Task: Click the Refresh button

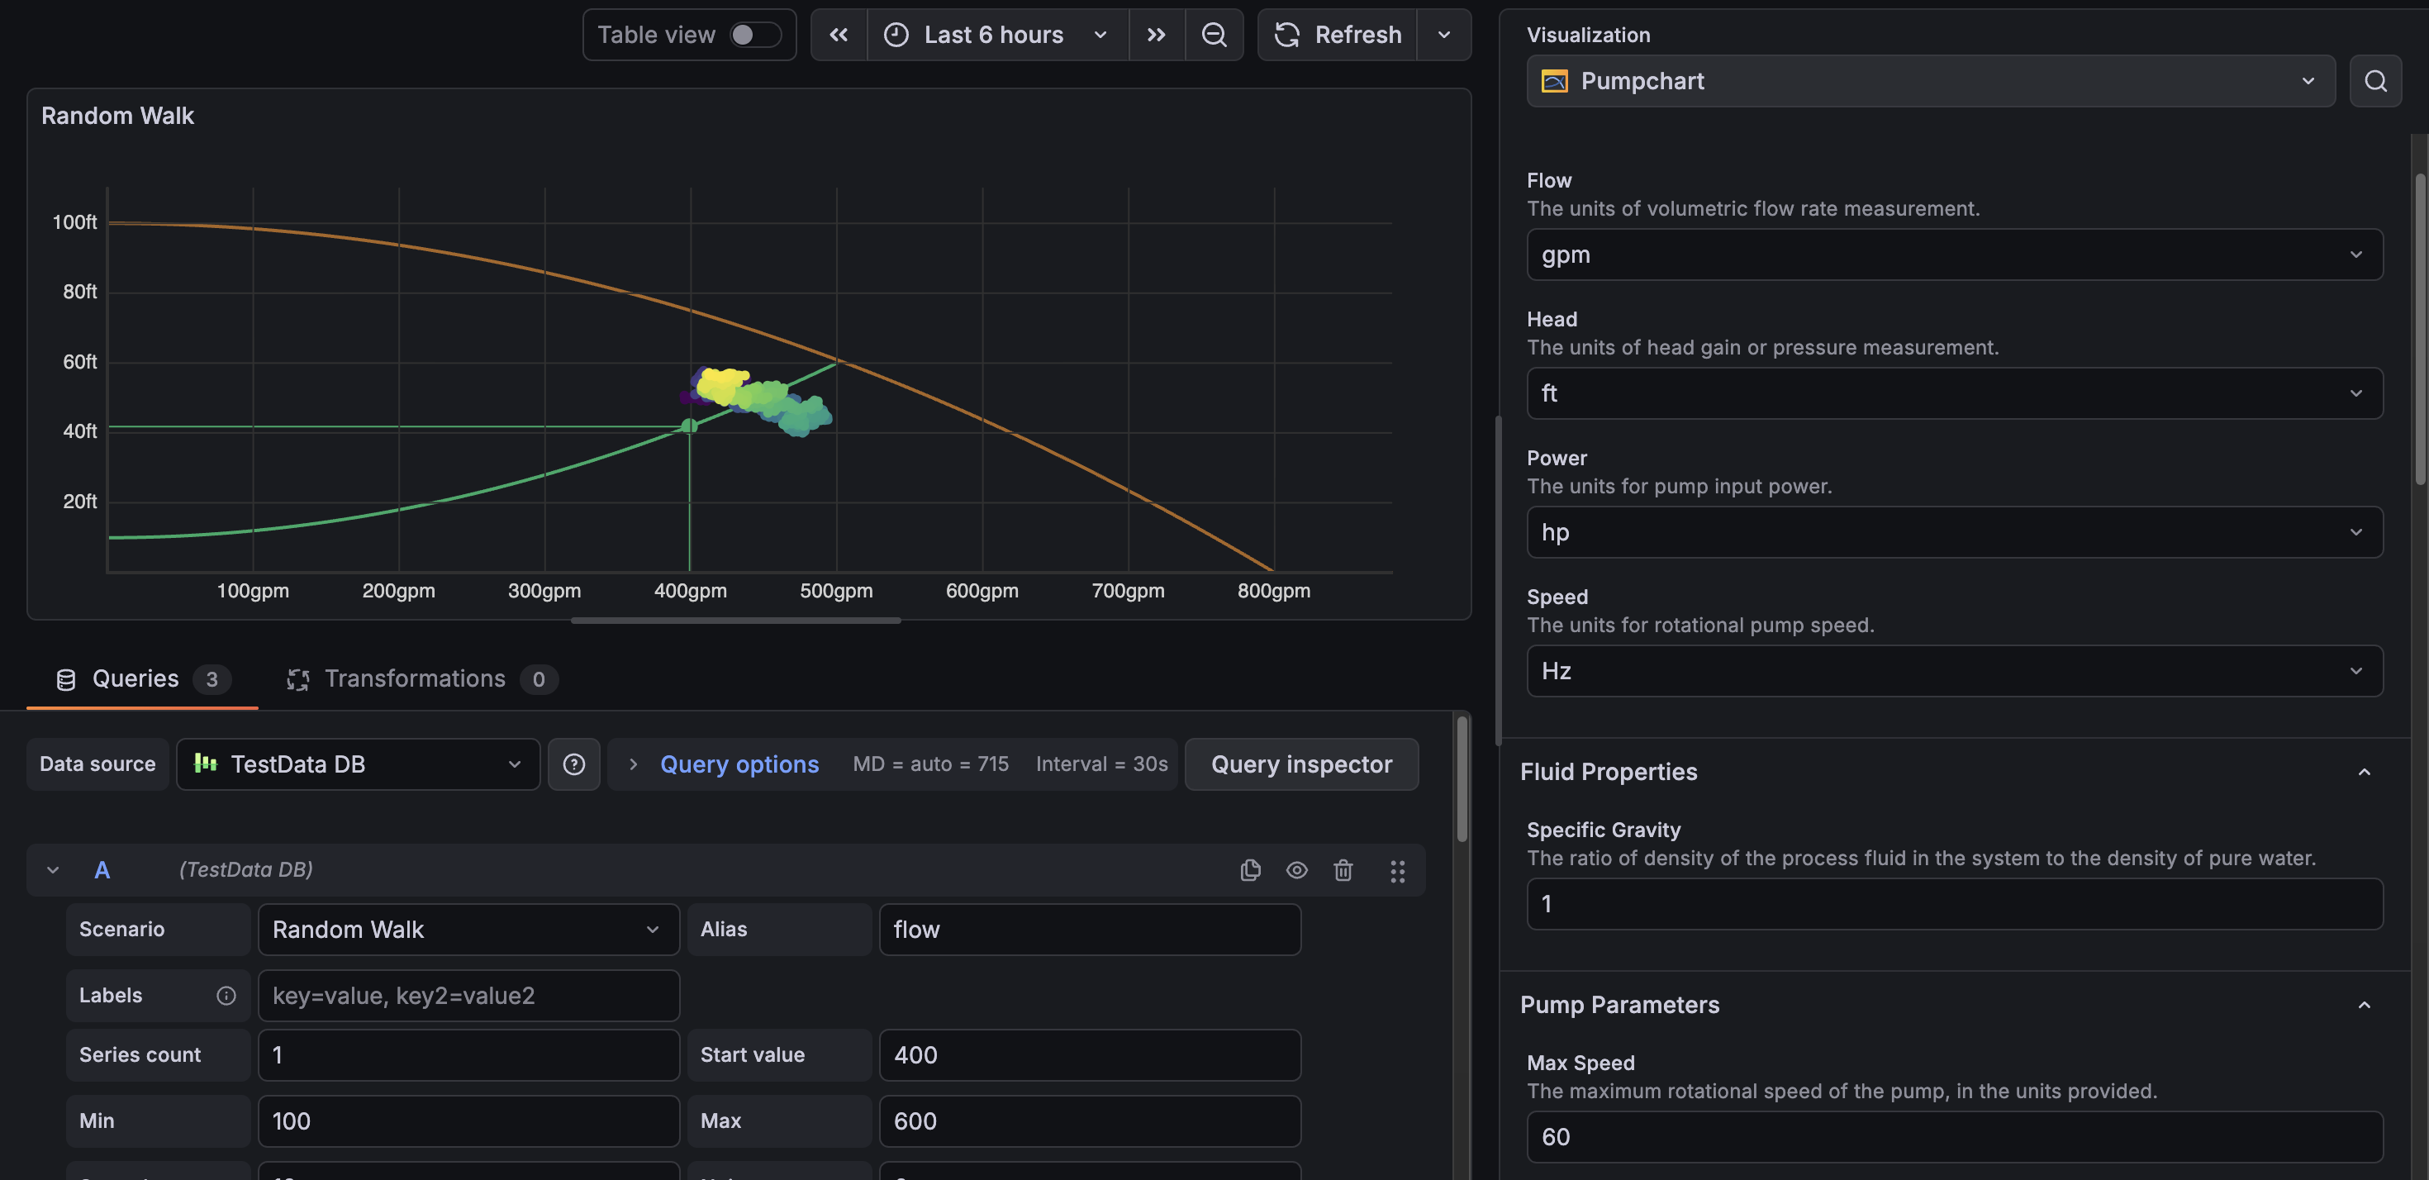Action: pyautogui.click(x=1337, y=35)
